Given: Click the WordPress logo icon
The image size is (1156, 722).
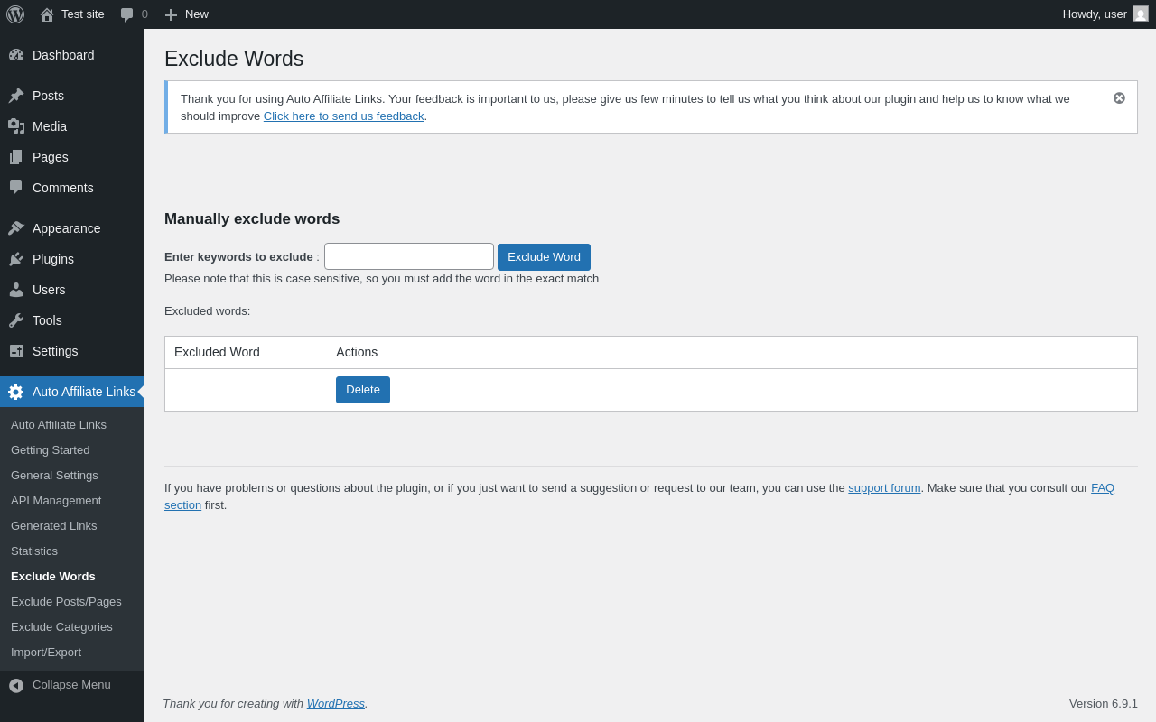Looking at the screenshot, I should point(15,14).
